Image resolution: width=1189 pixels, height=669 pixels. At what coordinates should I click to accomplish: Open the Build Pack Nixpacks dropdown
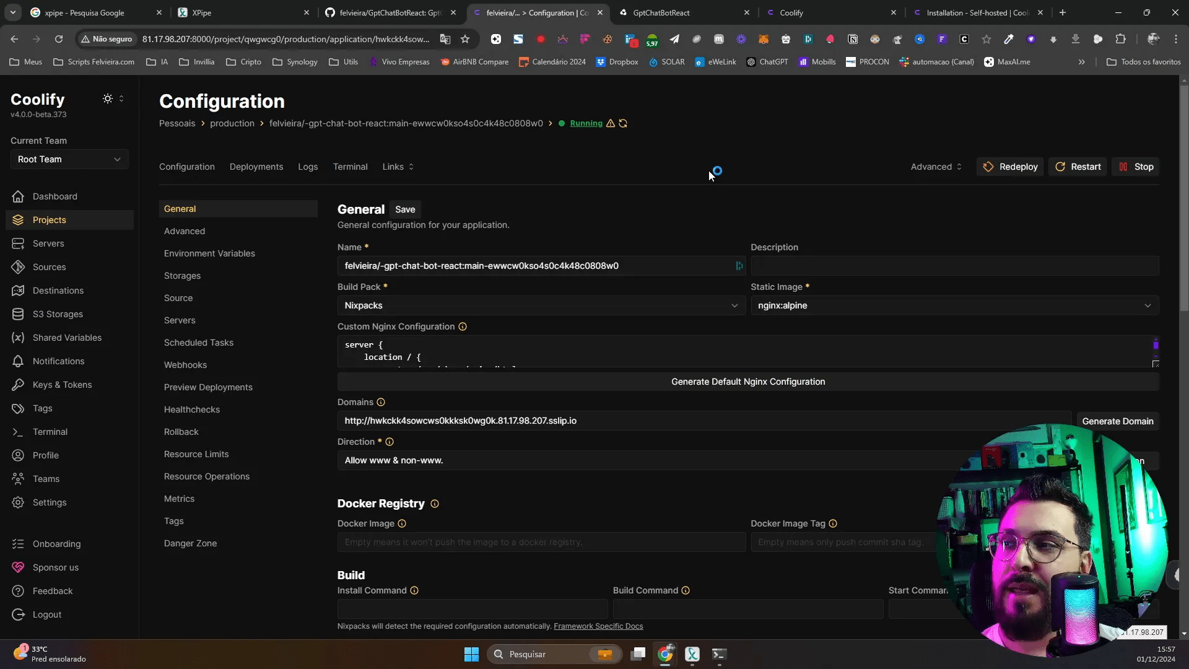click(x=541, y=305)
